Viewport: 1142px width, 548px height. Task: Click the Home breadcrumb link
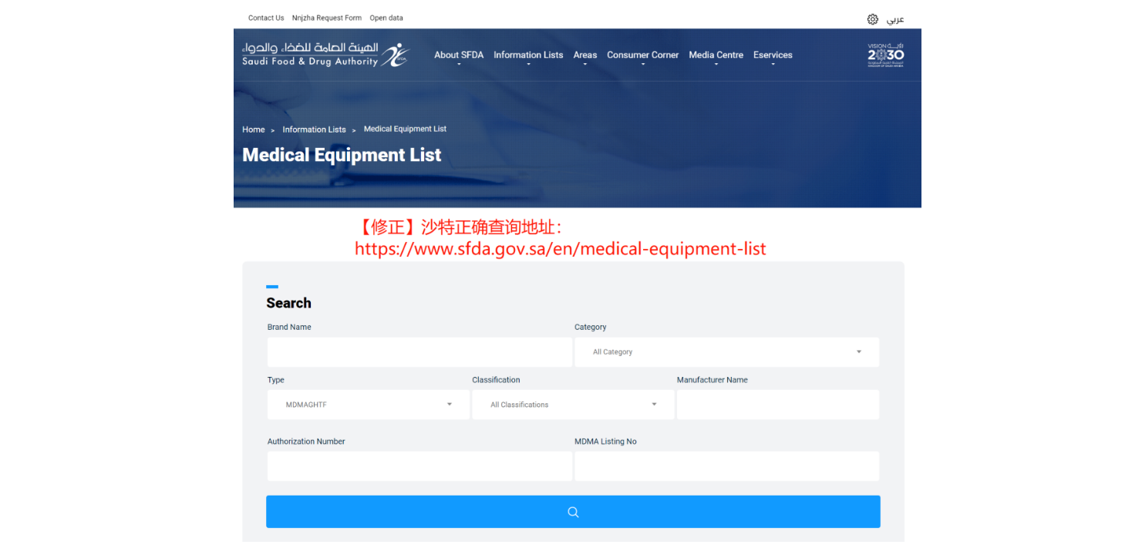(x=253, y=129)
